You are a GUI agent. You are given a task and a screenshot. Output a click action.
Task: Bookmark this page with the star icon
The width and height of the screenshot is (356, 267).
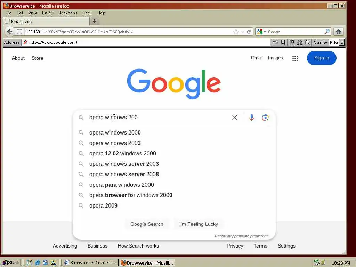click(x=236, y=32)
